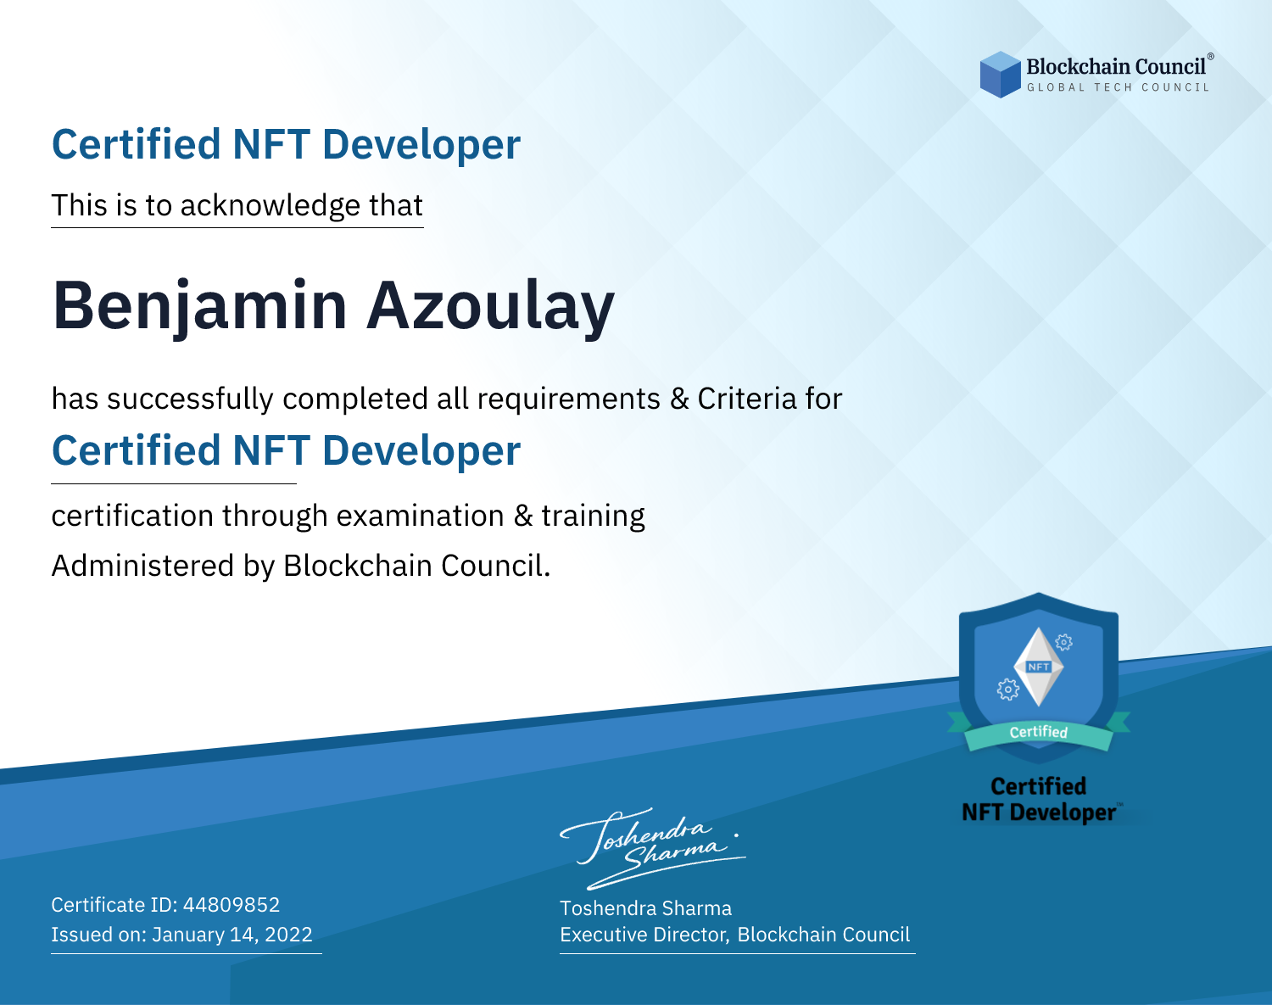Click "Certified NFT Developer" heading above "certification through examination"
1272x1005 pixels.
coord(286,450)
